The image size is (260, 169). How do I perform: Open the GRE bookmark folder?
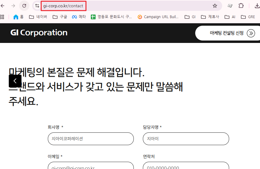click(248, 17)
